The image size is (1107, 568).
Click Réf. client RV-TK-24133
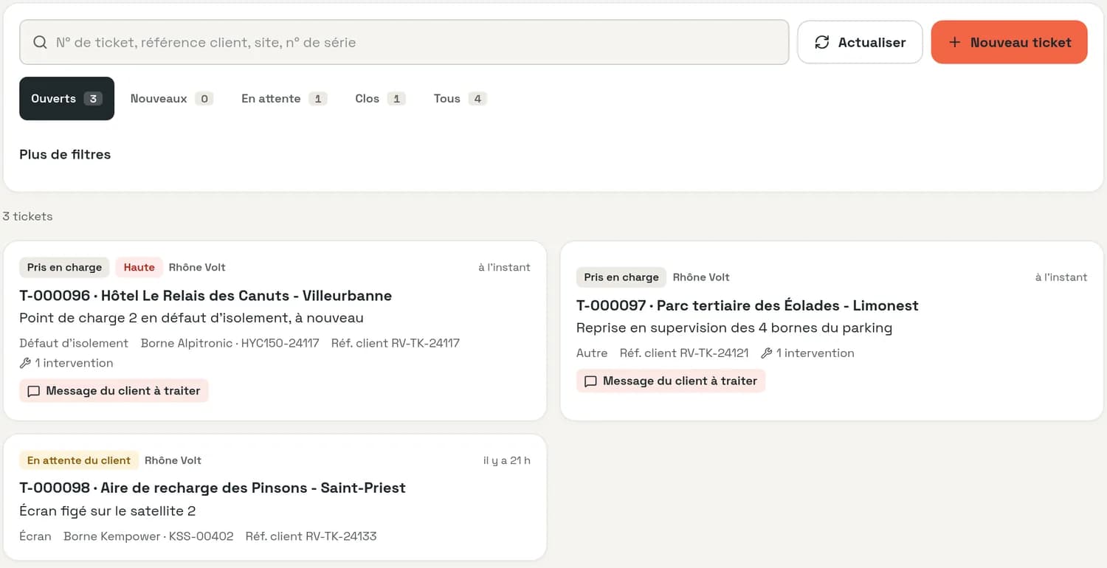pyautogui.click(x=311, y=536)
